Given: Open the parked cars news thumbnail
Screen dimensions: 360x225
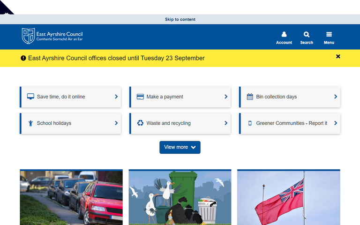Looking at the screenshot, I should pyautogui.click(x=71, y=197).
